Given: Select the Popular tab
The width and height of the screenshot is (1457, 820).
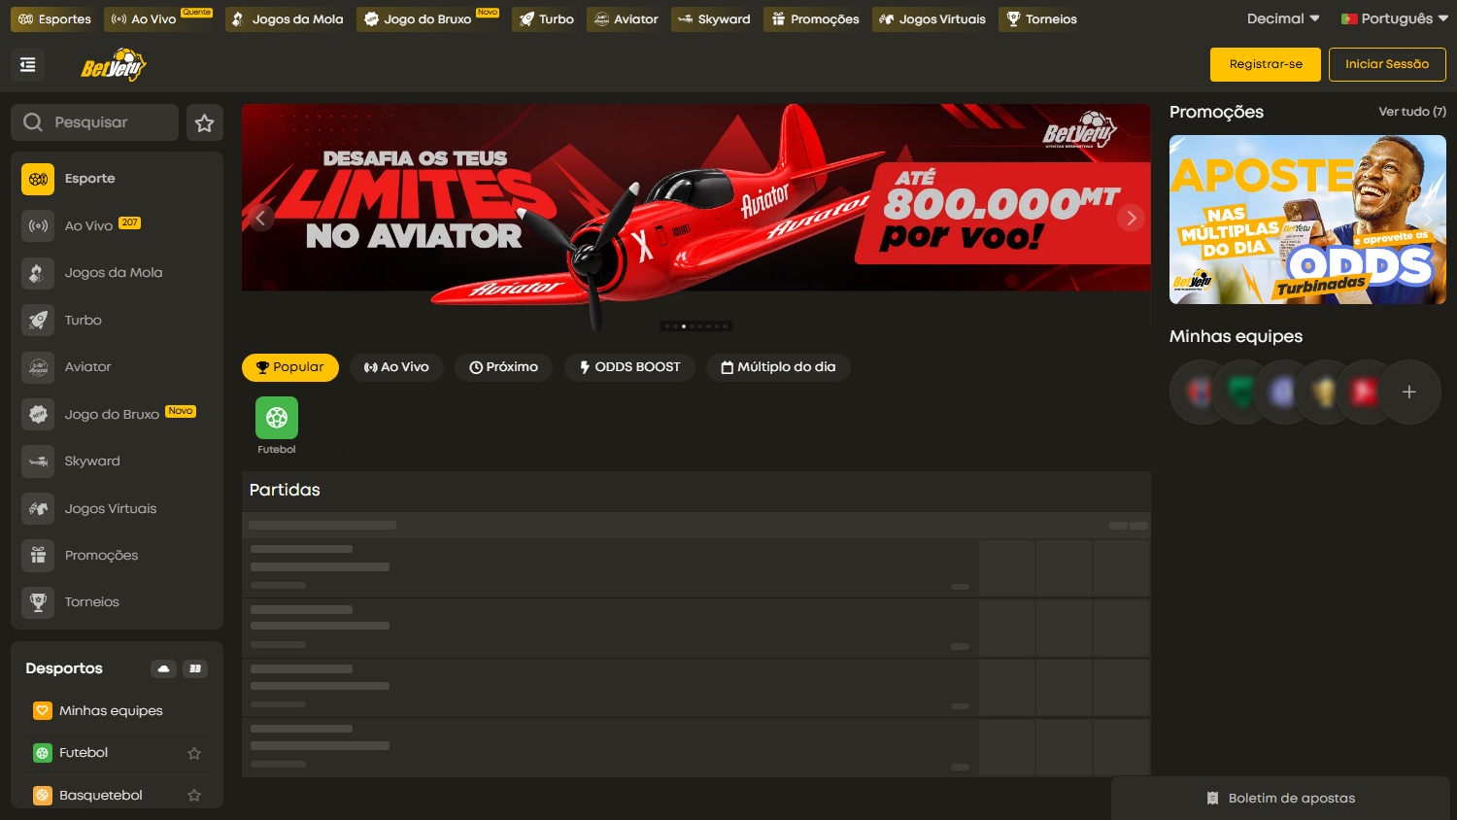Looking at the screenshot, I should [x=290, y=367].
